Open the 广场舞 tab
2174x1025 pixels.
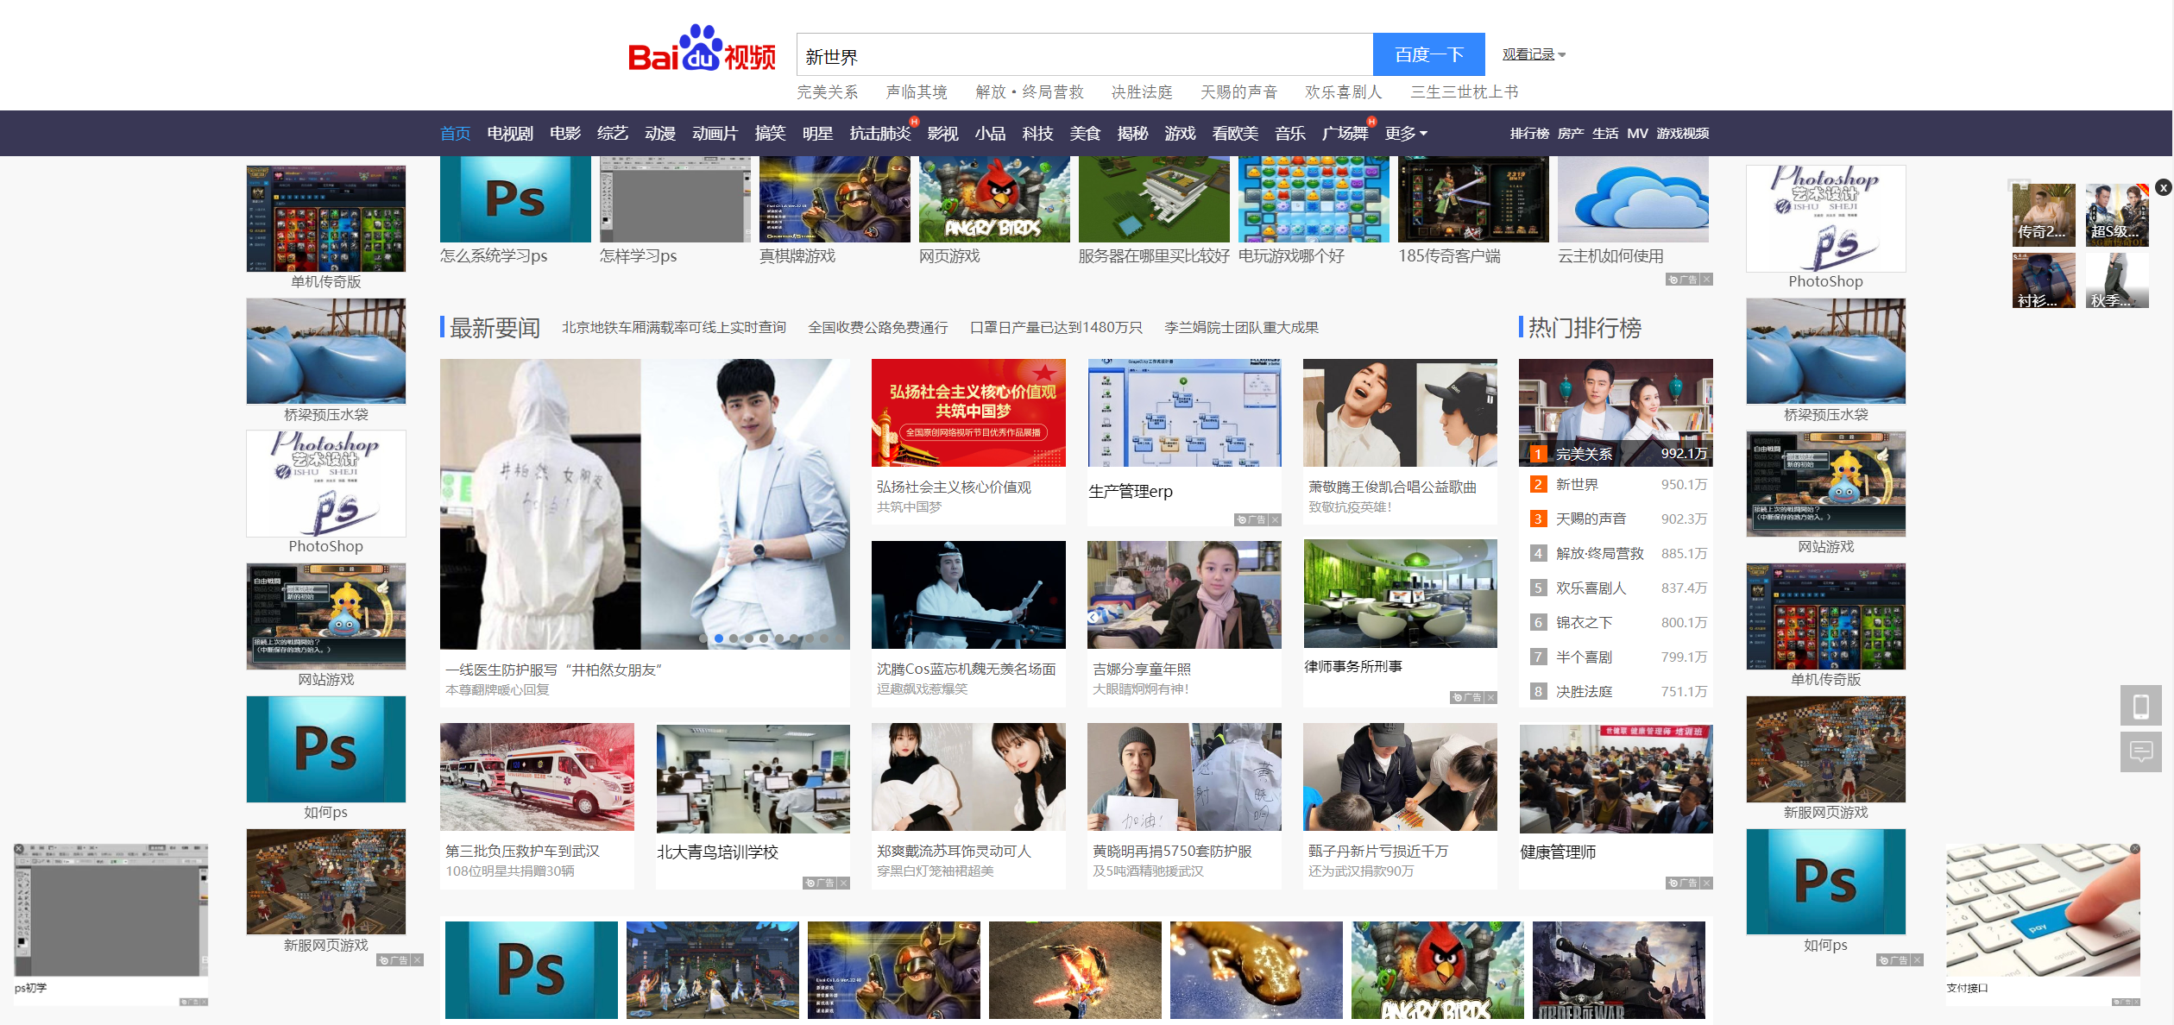(1345, 133)
